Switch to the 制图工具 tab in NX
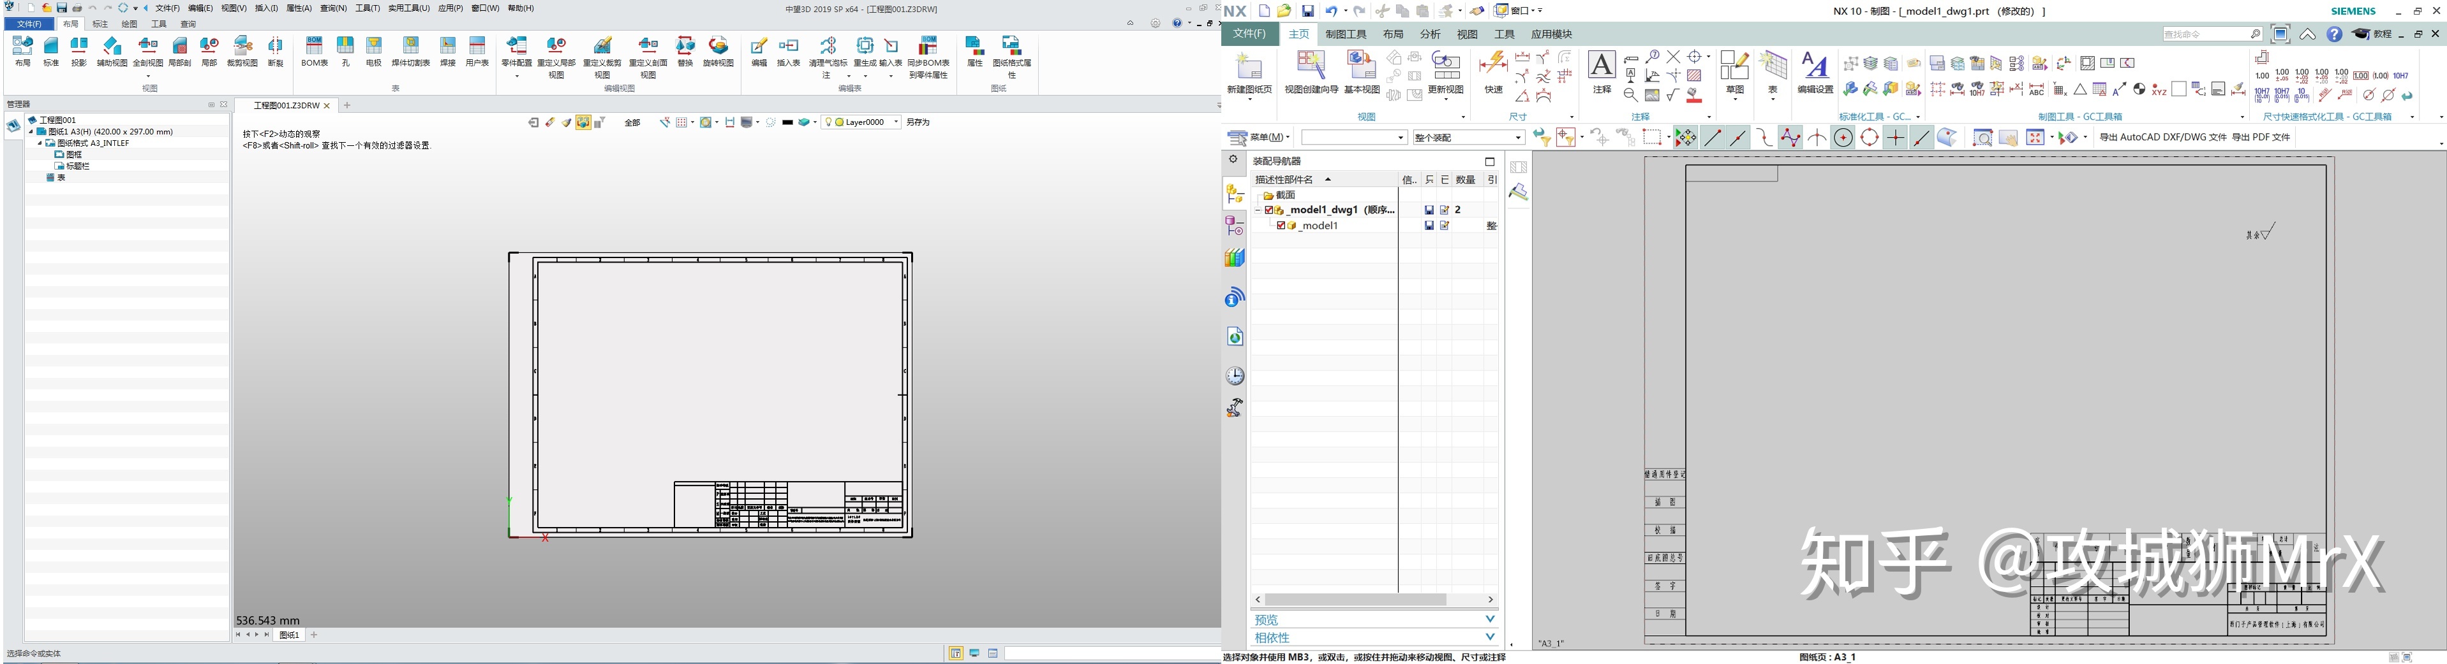Screen dimensions: 2447x664 (1346, 34)
